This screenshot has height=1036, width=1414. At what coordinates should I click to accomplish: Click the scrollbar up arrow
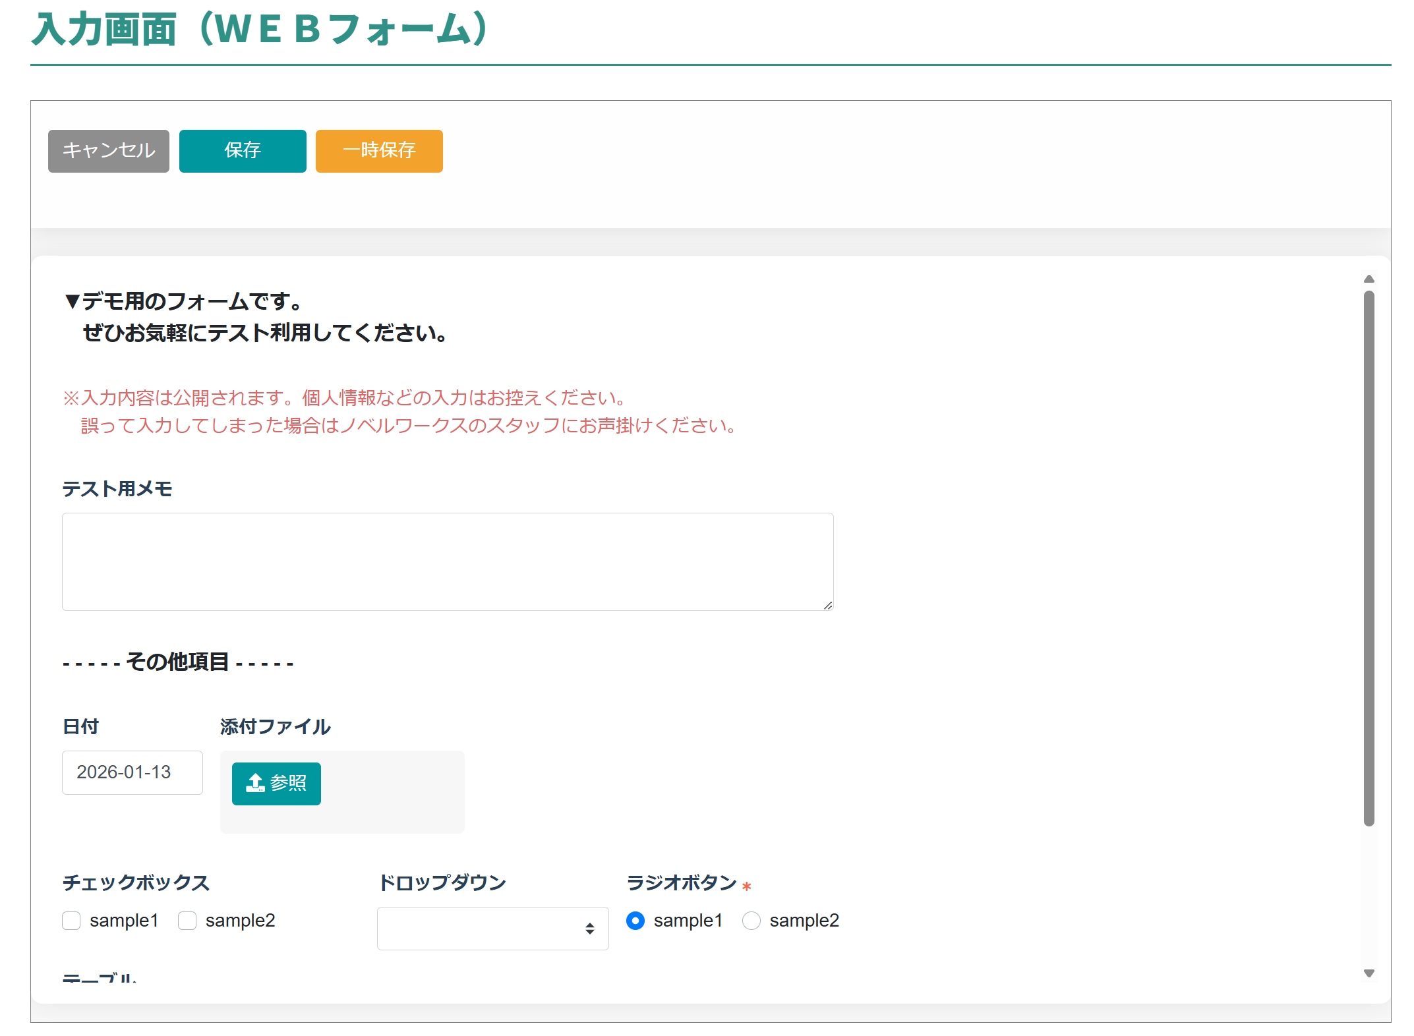click(x=1369, y=278)
